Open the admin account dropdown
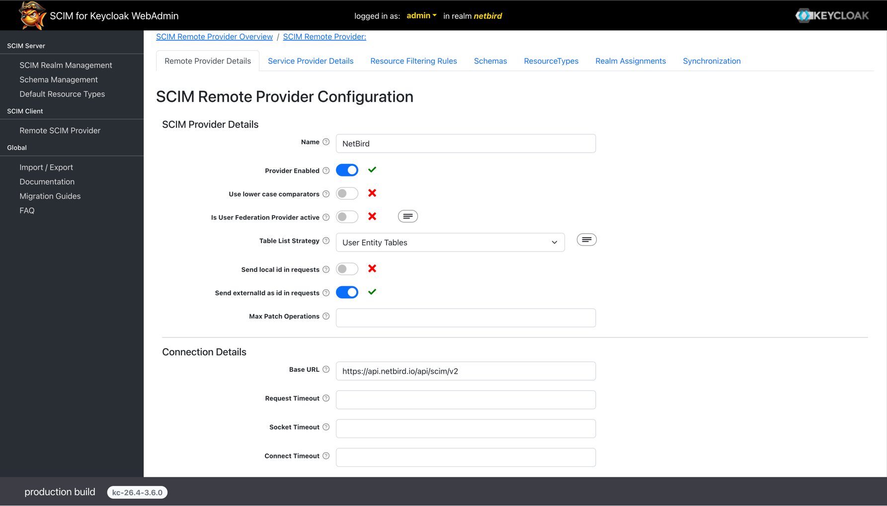The width and height of the screenshot is (887, 506). coord(421,15)
